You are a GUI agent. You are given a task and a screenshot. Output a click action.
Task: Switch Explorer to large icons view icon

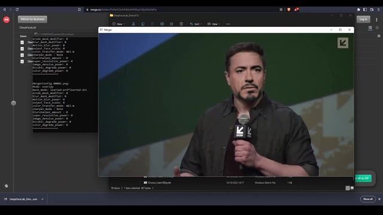coord(352,188)
